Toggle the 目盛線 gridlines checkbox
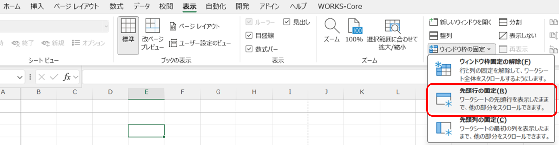This screenshot has height=145, width=559. [x=249, y=35]
